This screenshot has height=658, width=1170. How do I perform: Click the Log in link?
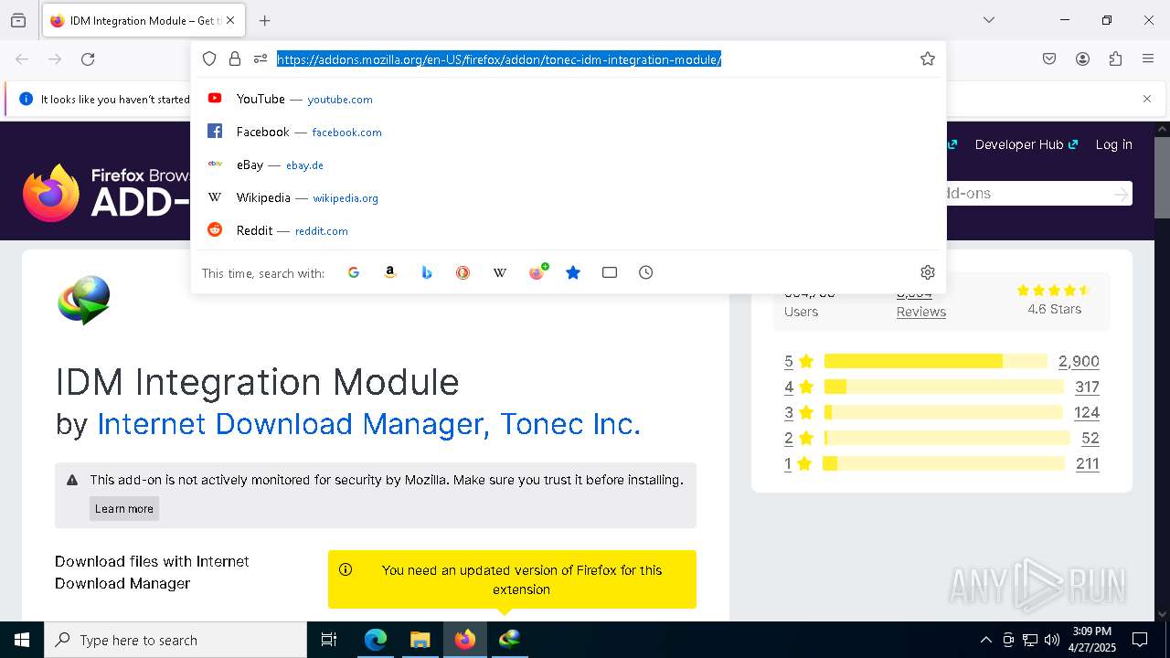pyautogui.click(x=1113, y=144)
